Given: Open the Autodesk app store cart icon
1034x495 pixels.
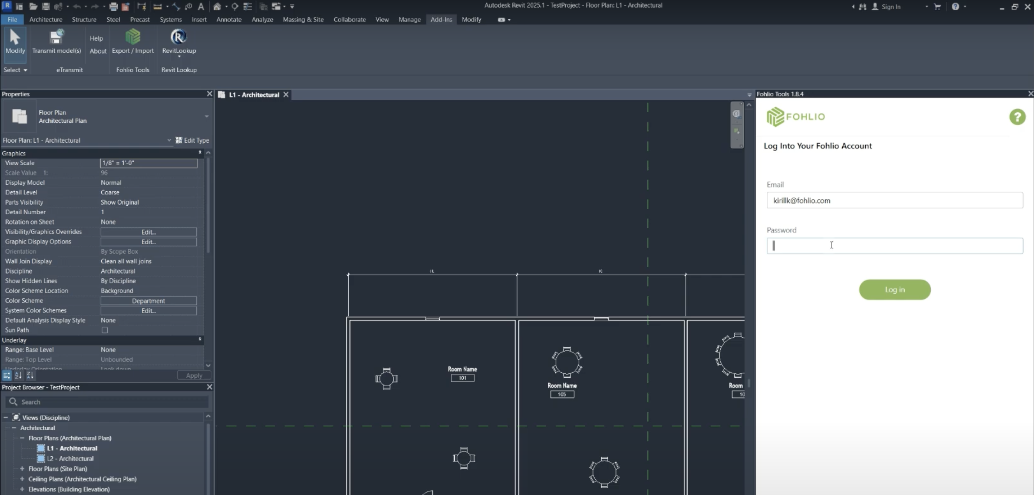Looking at the screenshot, I should click(x=937, y=6).
